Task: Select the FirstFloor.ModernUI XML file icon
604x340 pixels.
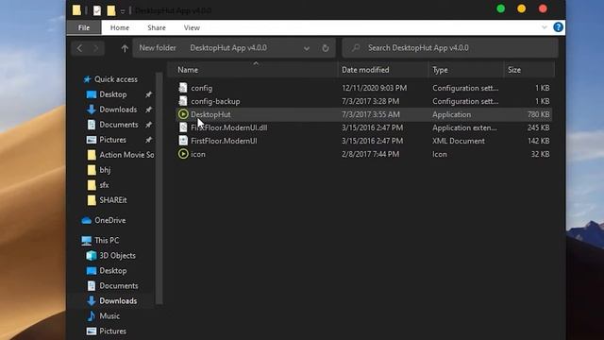Action: 183,141
